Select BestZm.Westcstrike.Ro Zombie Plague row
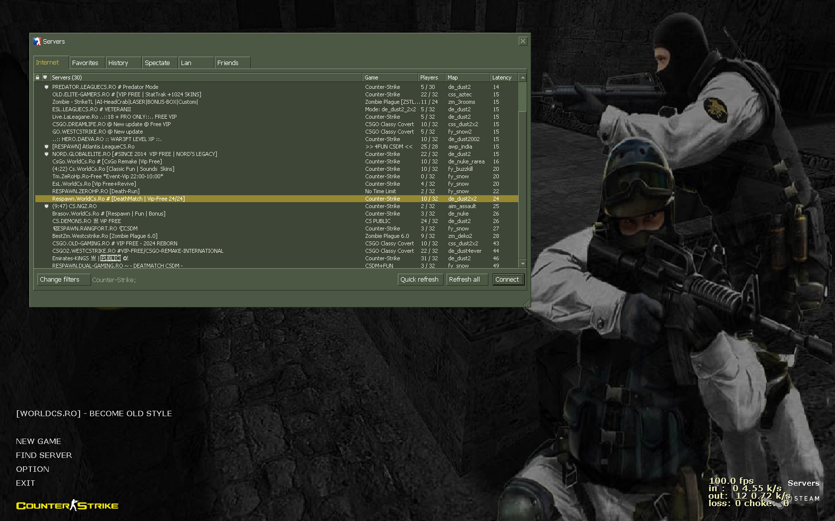The image size is (835, 521). point(277,236)
